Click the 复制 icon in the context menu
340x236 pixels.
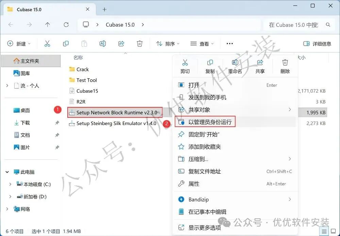(x=210, y=63)
